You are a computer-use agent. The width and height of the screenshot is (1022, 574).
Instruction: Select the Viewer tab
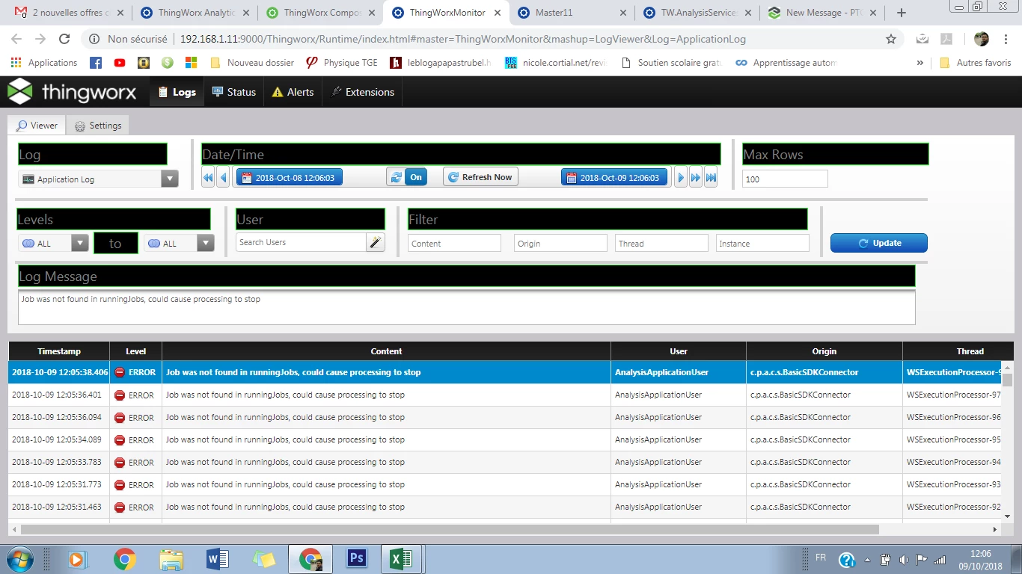coord(37,126)
